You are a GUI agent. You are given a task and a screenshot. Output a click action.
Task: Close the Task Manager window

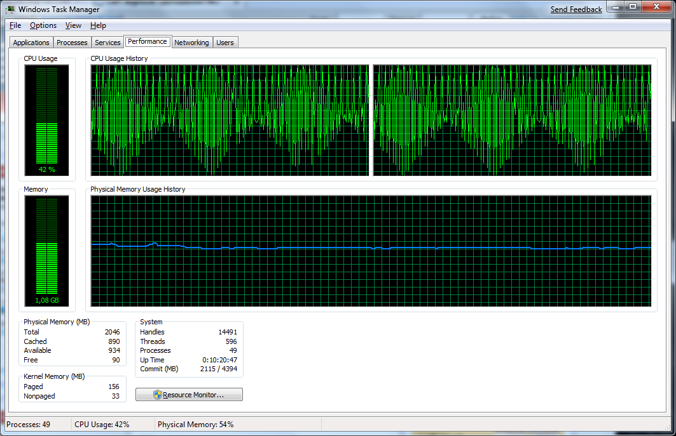pos(656,7)
